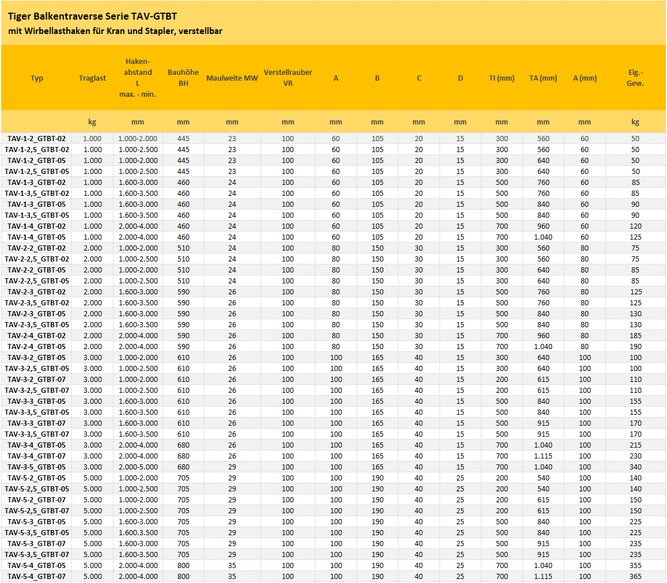This screenshot has width=667, height=583.
Task: Select the row label TAV-1-4_GTBT-05
Action: (37, 237)
